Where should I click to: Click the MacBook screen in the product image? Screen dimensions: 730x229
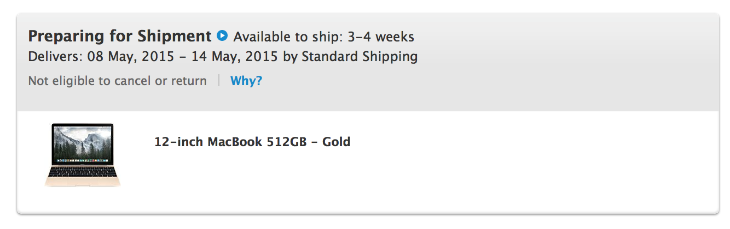(x=83, y=144)
